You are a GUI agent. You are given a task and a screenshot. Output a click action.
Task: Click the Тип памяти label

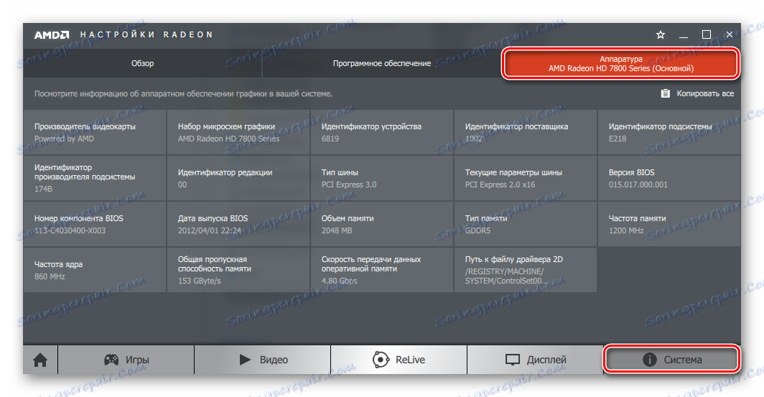click(x=486, y=218)
